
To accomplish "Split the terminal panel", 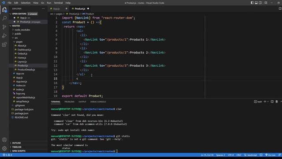I will tap(272, 102).
